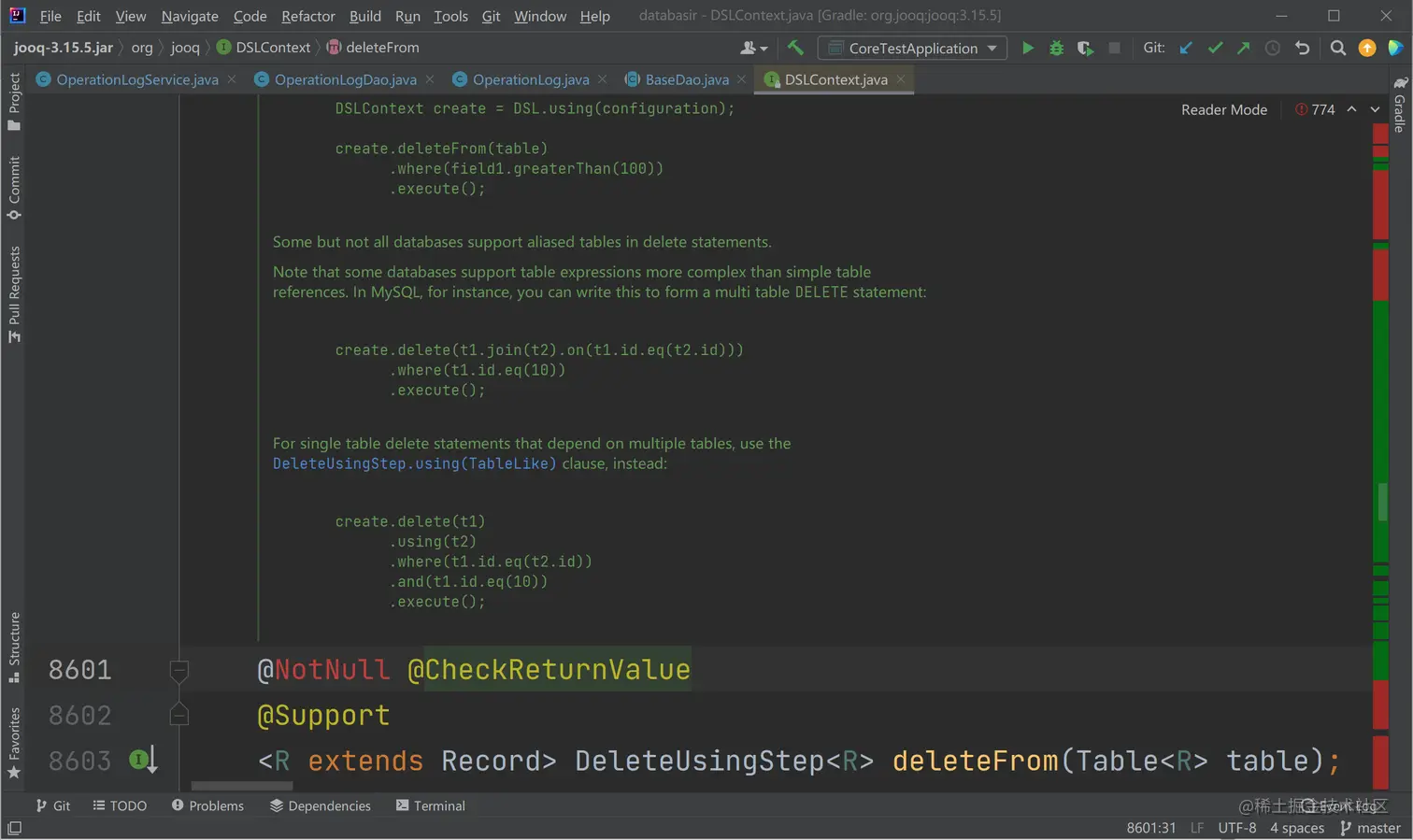1413x840 pixels.
Task: Click the Git rollback undo arrow icon
Action: coord(1302,48)
